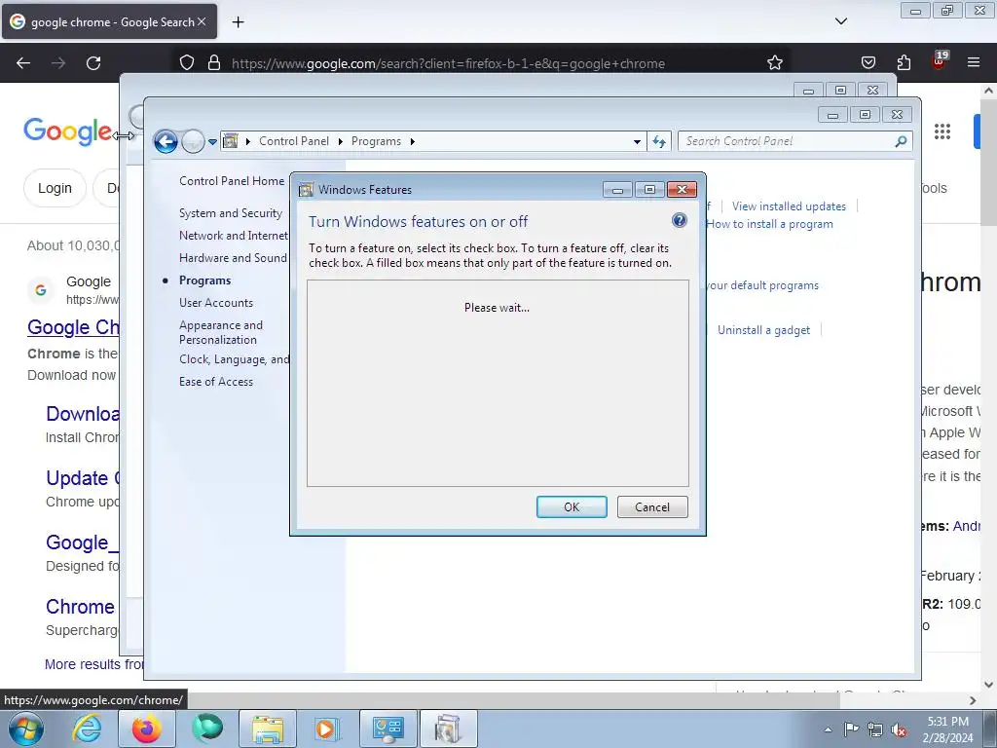Launch Internet Explorer from the taskbar
997x748 pixels.
pos(87,729)
